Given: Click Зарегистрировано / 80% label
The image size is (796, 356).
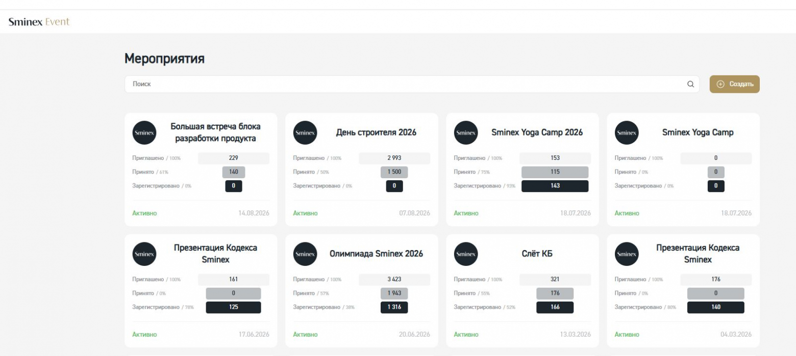Looking at the screenshot, I should coord(645,307).
